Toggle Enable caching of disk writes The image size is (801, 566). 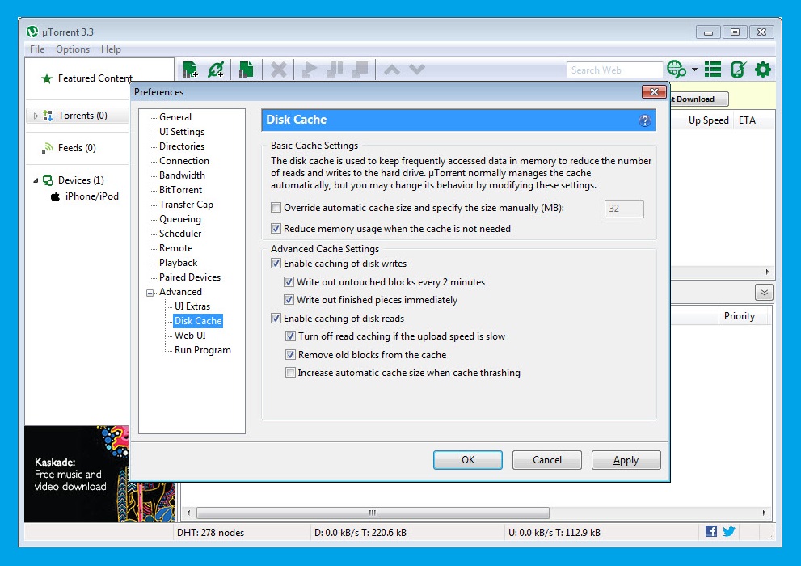click(276, 263)
